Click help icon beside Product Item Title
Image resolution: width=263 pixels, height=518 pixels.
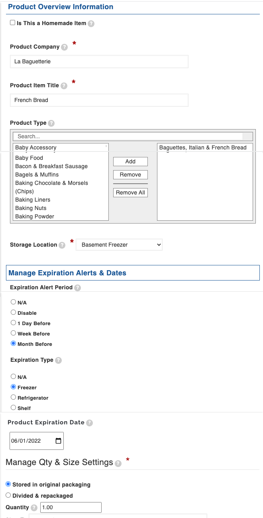[x=64, y=86]
